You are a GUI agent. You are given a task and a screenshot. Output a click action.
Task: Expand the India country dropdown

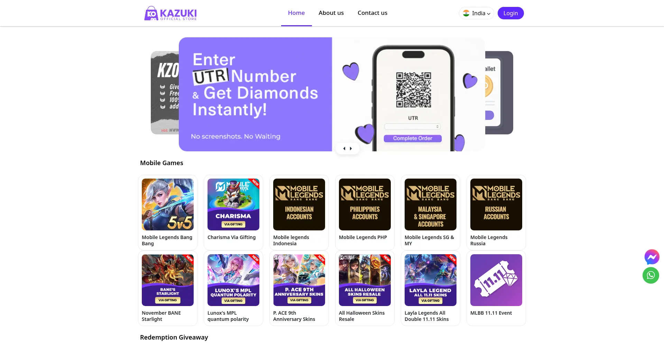[x=477, y=13]
